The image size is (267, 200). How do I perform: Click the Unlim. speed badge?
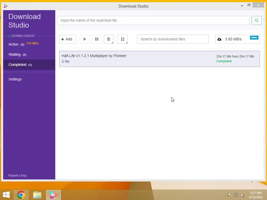click(254, 37)
